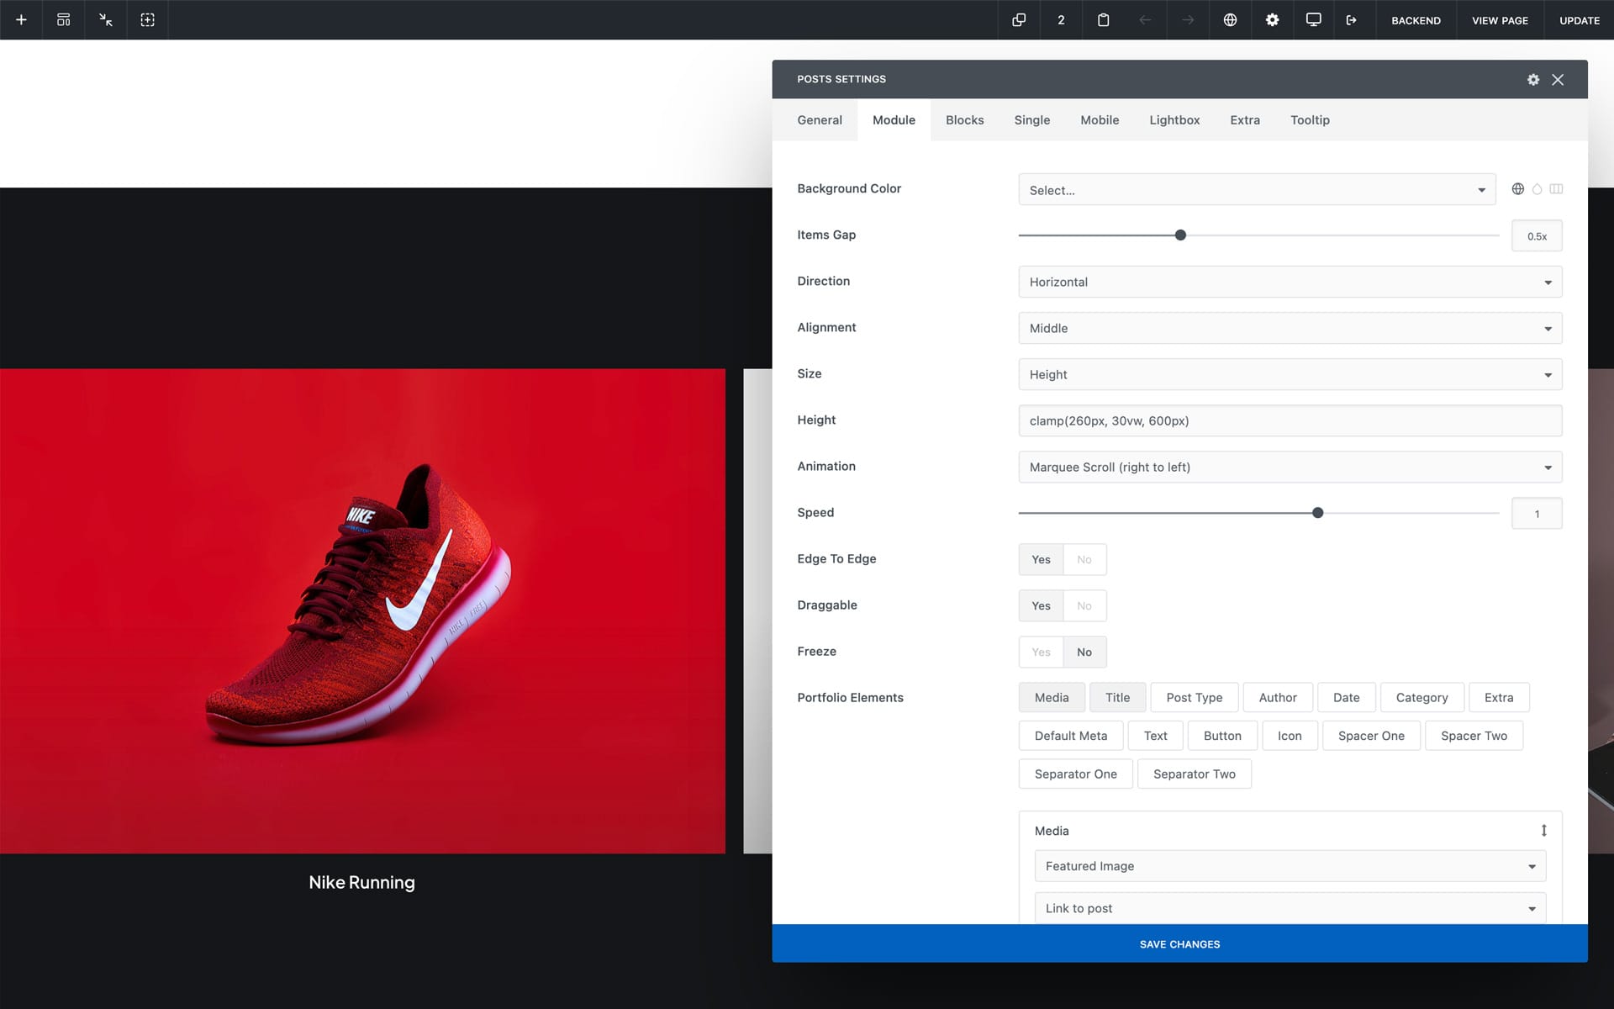
Task: Enable Freeze by clicking Yes
Action: (x=1041, y=652)
